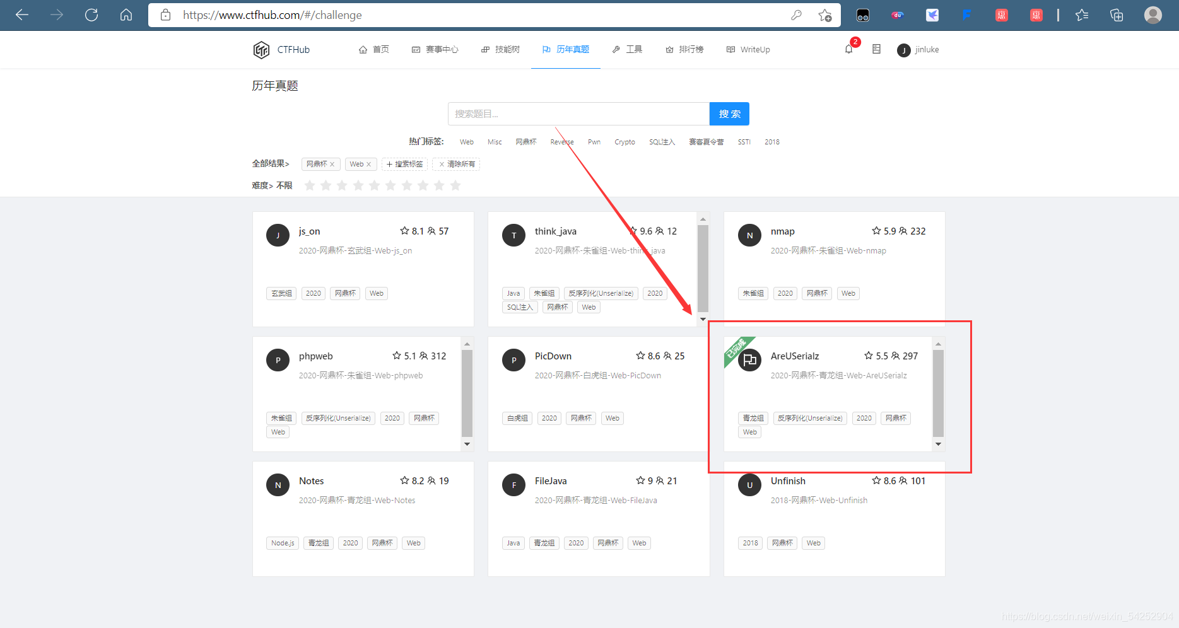Click the 搜索题目 search input field
This screenshot has width=1179, height=628.
(x=578, y=113)
